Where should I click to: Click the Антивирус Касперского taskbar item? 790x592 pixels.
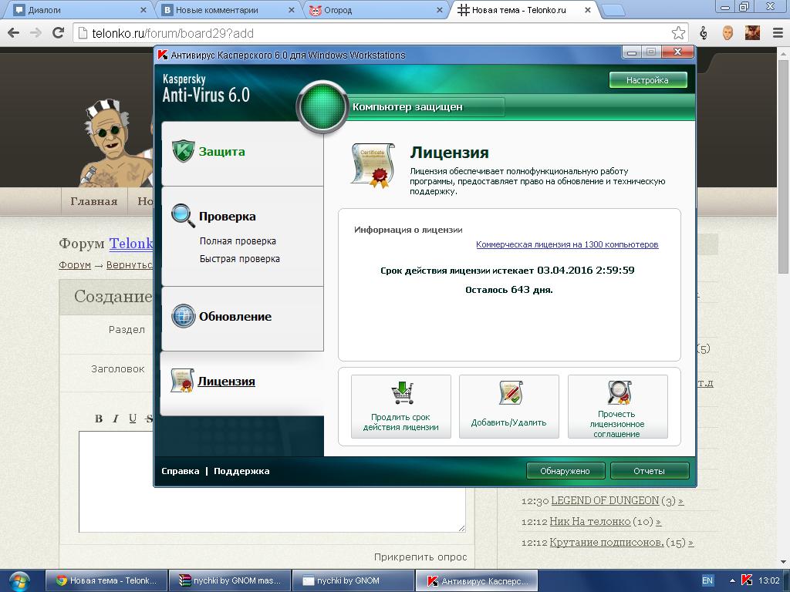[x=477, y=581]
